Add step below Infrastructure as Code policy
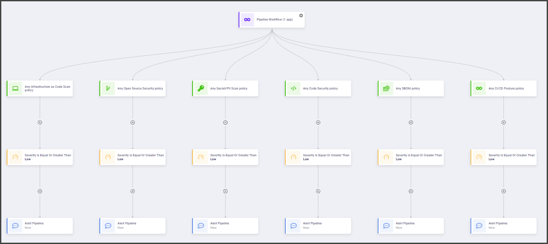Screen dimensions: 548x244 [x=40, y=123]
